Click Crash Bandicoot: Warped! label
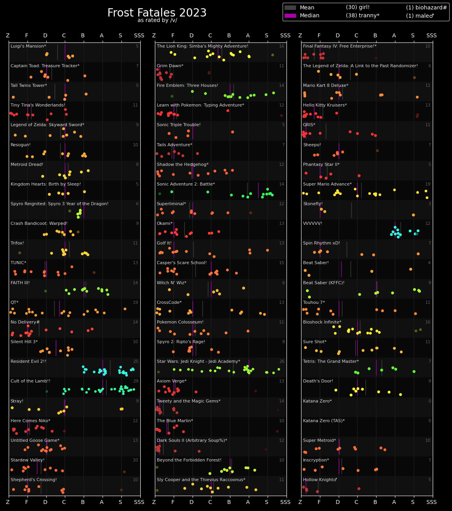The width and height of the screenshot is (452, 511). pos(39,224)
